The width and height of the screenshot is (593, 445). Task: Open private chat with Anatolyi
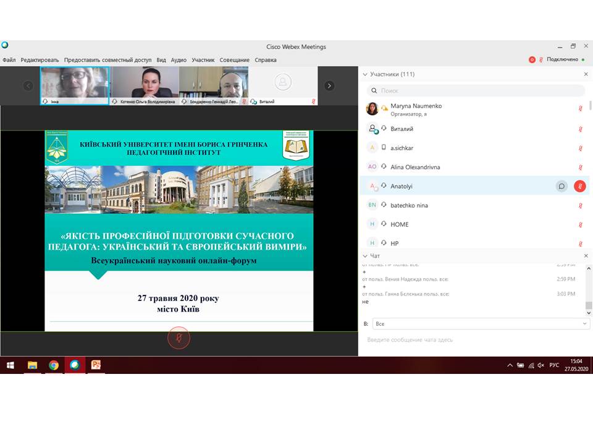click(x=561, y=186)
